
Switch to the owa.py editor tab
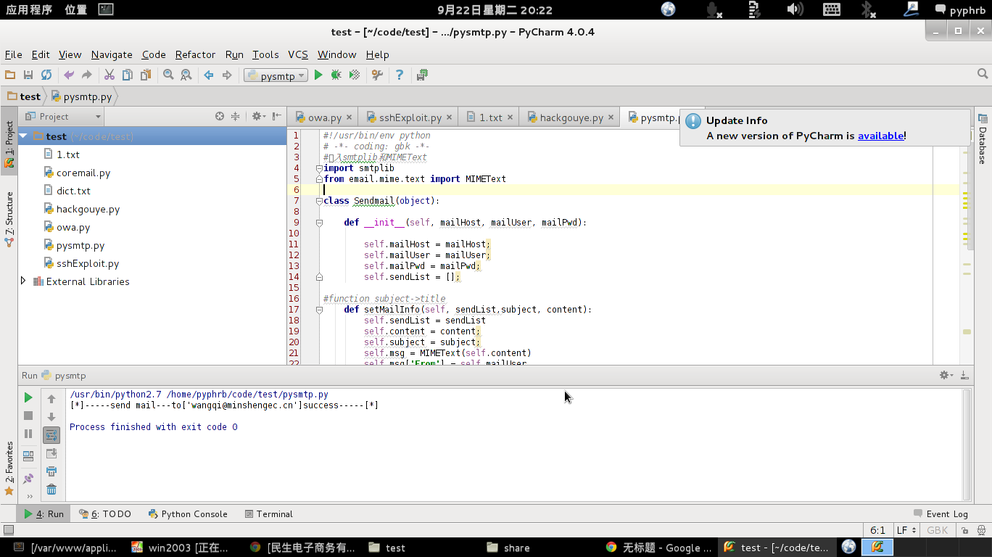tap(324, 117)
